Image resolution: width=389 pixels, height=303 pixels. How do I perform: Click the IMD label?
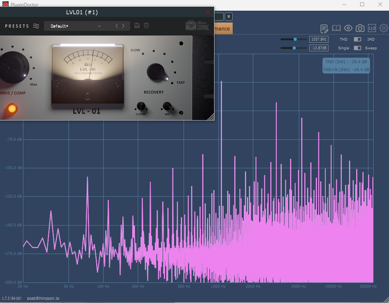pos(371,40)
